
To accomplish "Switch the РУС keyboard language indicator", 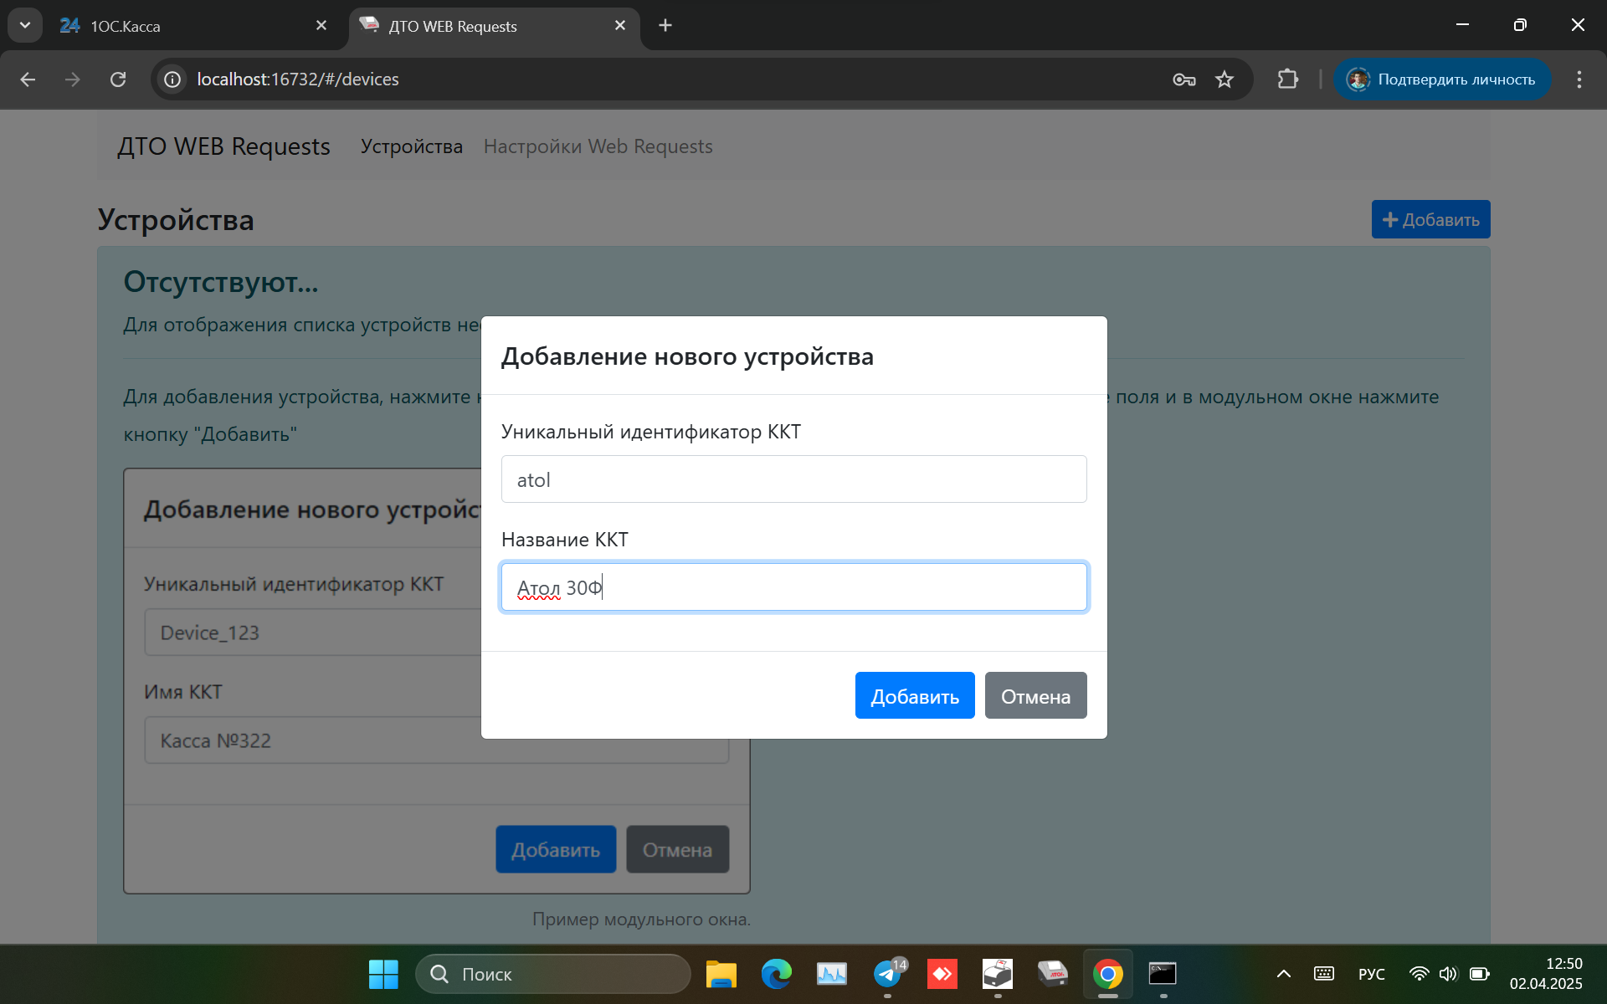I will [1371, 974].
